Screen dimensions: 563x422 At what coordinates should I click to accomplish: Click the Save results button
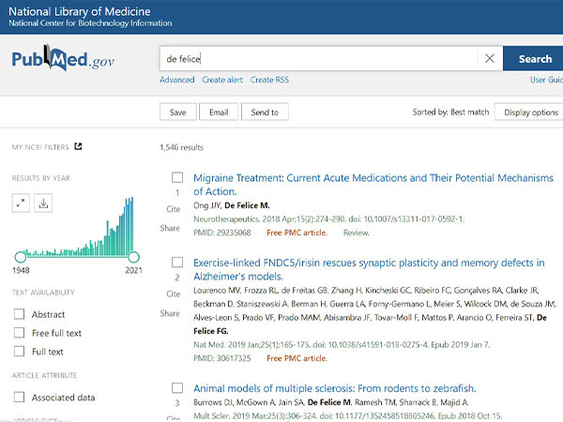coord(177,113)
